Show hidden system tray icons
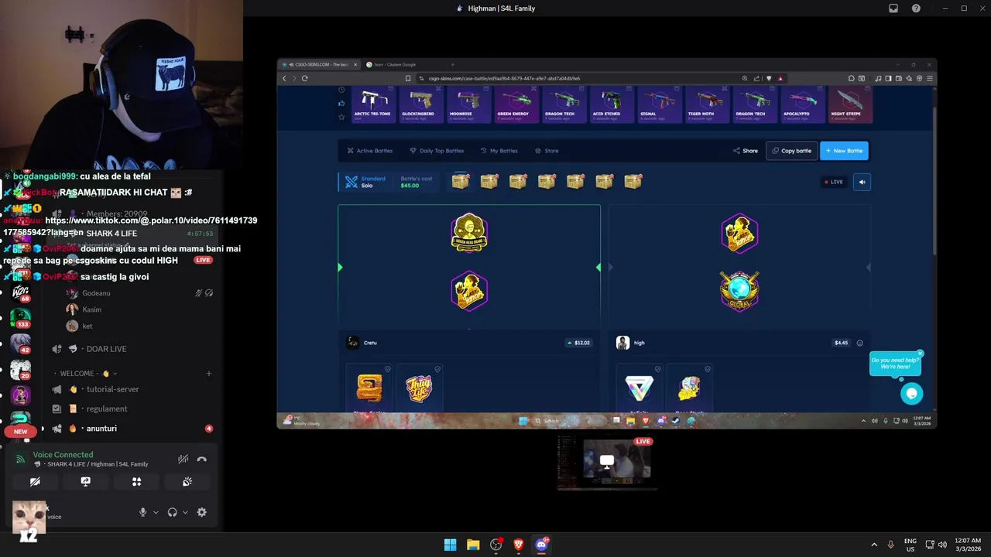Viewport: 991px width, 557px height. coord(874,545)
